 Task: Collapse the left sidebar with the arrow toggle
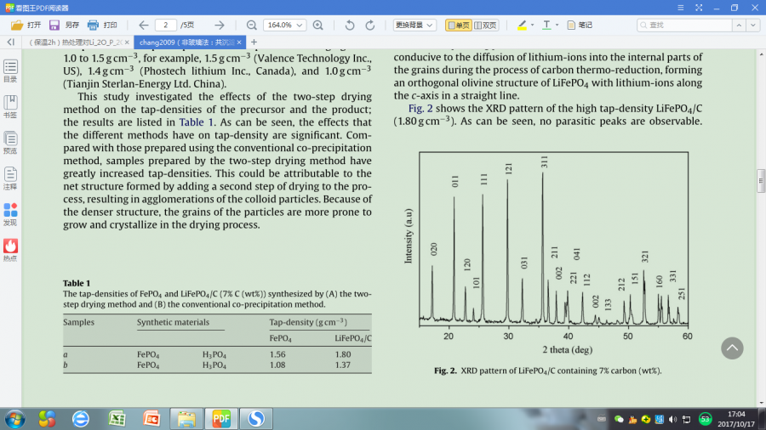click(10, 42)
